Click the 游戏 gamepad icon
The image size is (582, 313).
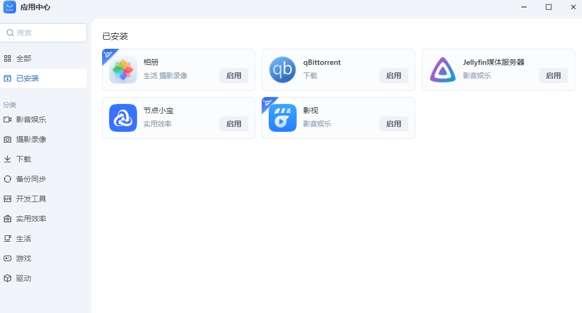coord(8,258)
